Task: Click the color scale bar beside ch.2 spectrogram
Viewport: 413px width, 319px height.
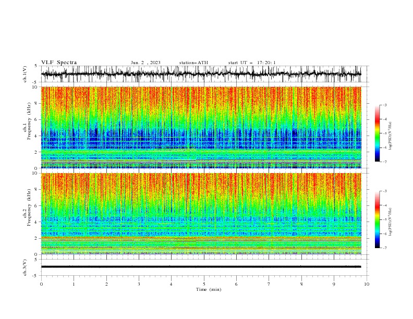Action: 377,219
